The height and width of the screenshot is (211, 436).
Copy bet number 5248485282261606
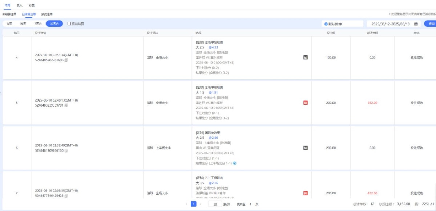(66, 60)
